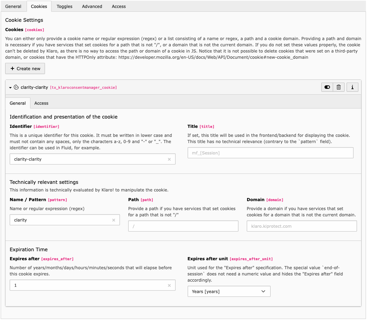The width and height of the screenshot is (367, 320).
Task: Go to the General top tab
Action: click(x=13, y=6)
